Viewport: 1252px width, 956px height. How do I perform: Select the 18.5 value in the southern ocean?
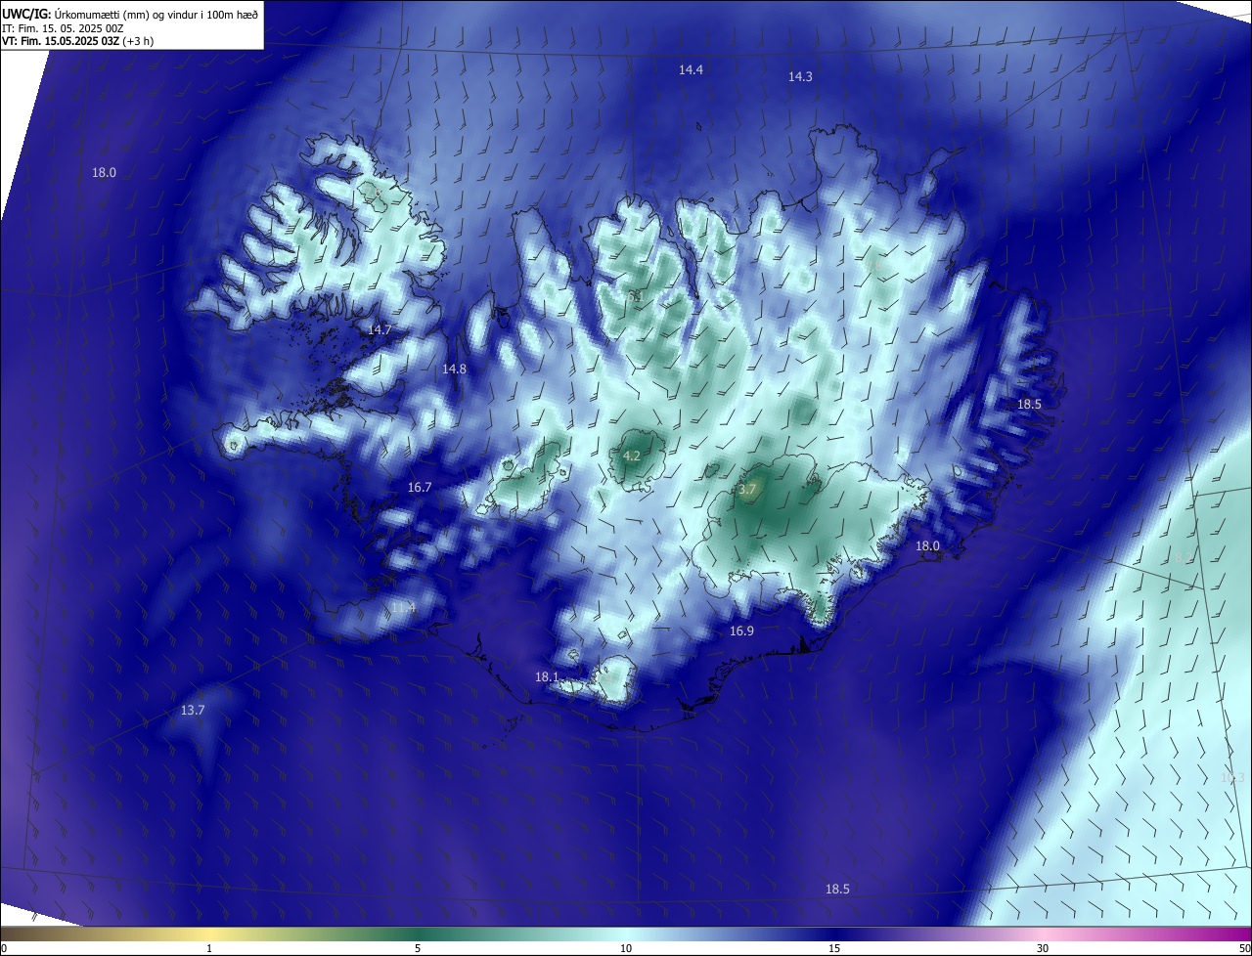click(837, 889)
